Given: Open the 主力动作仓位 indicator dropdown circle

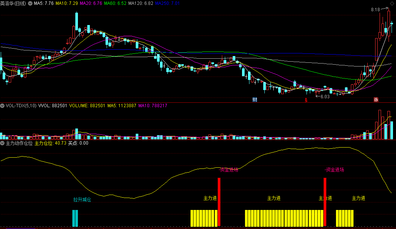Looking at the screenshot, I should pos(2,143).
